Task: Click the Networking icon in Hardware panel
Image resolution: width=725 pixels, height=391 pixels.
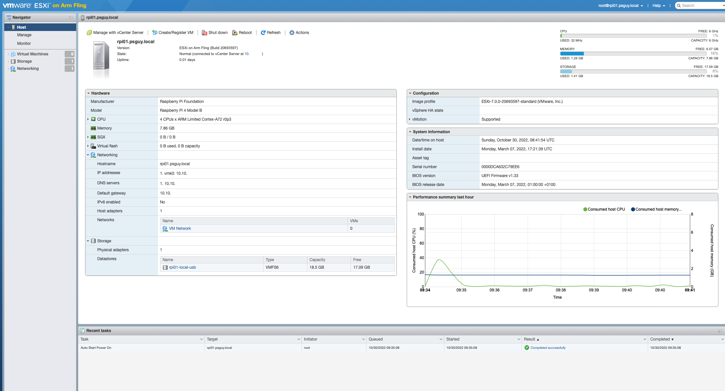Action: (93, 155)
